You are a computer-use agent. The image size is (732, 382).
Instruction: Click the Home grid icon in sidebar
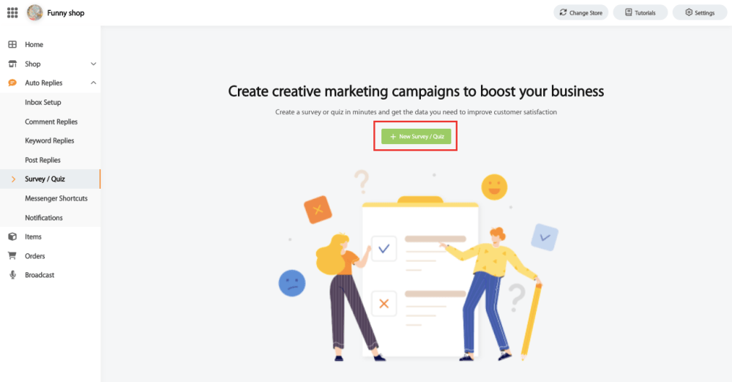click(12, 45)
